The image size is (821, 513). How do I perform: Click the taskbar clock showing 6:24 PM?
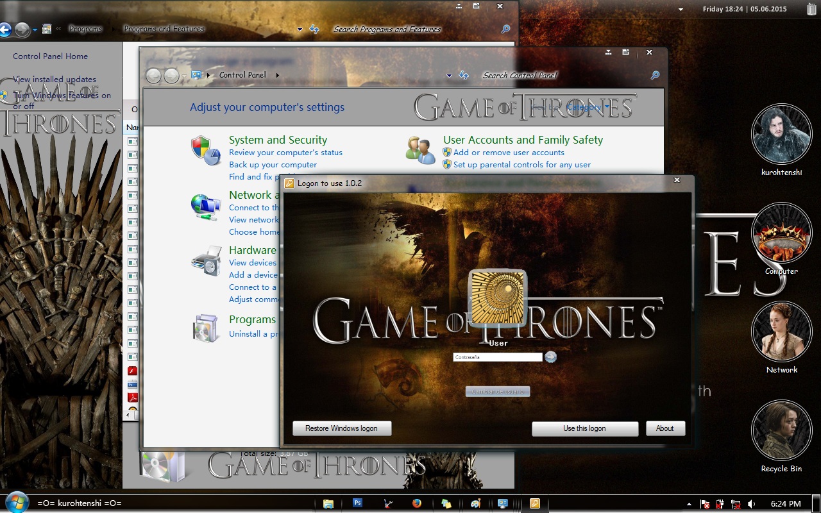(x=786, y=504)
